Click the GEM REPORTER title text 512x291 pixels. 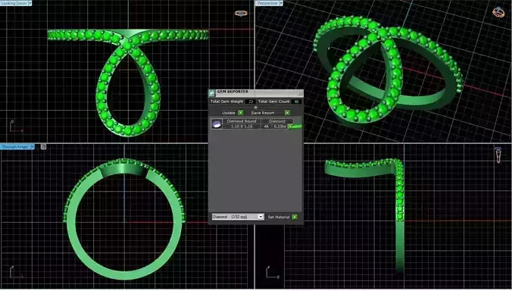233,92
